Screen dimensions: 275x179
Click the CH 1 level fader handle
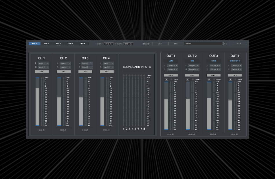point(37,88)
